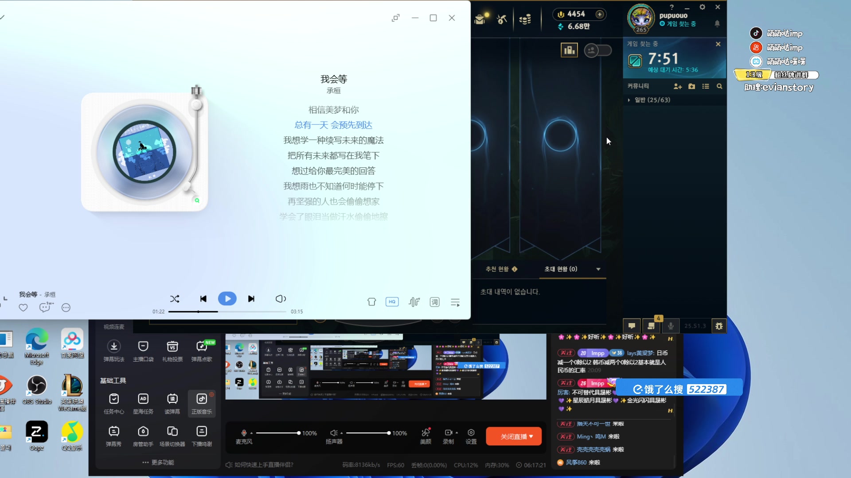This screenshot has height=478, width=851.
Task: Skip to next track in music player
Action: (x=251, y=299)
